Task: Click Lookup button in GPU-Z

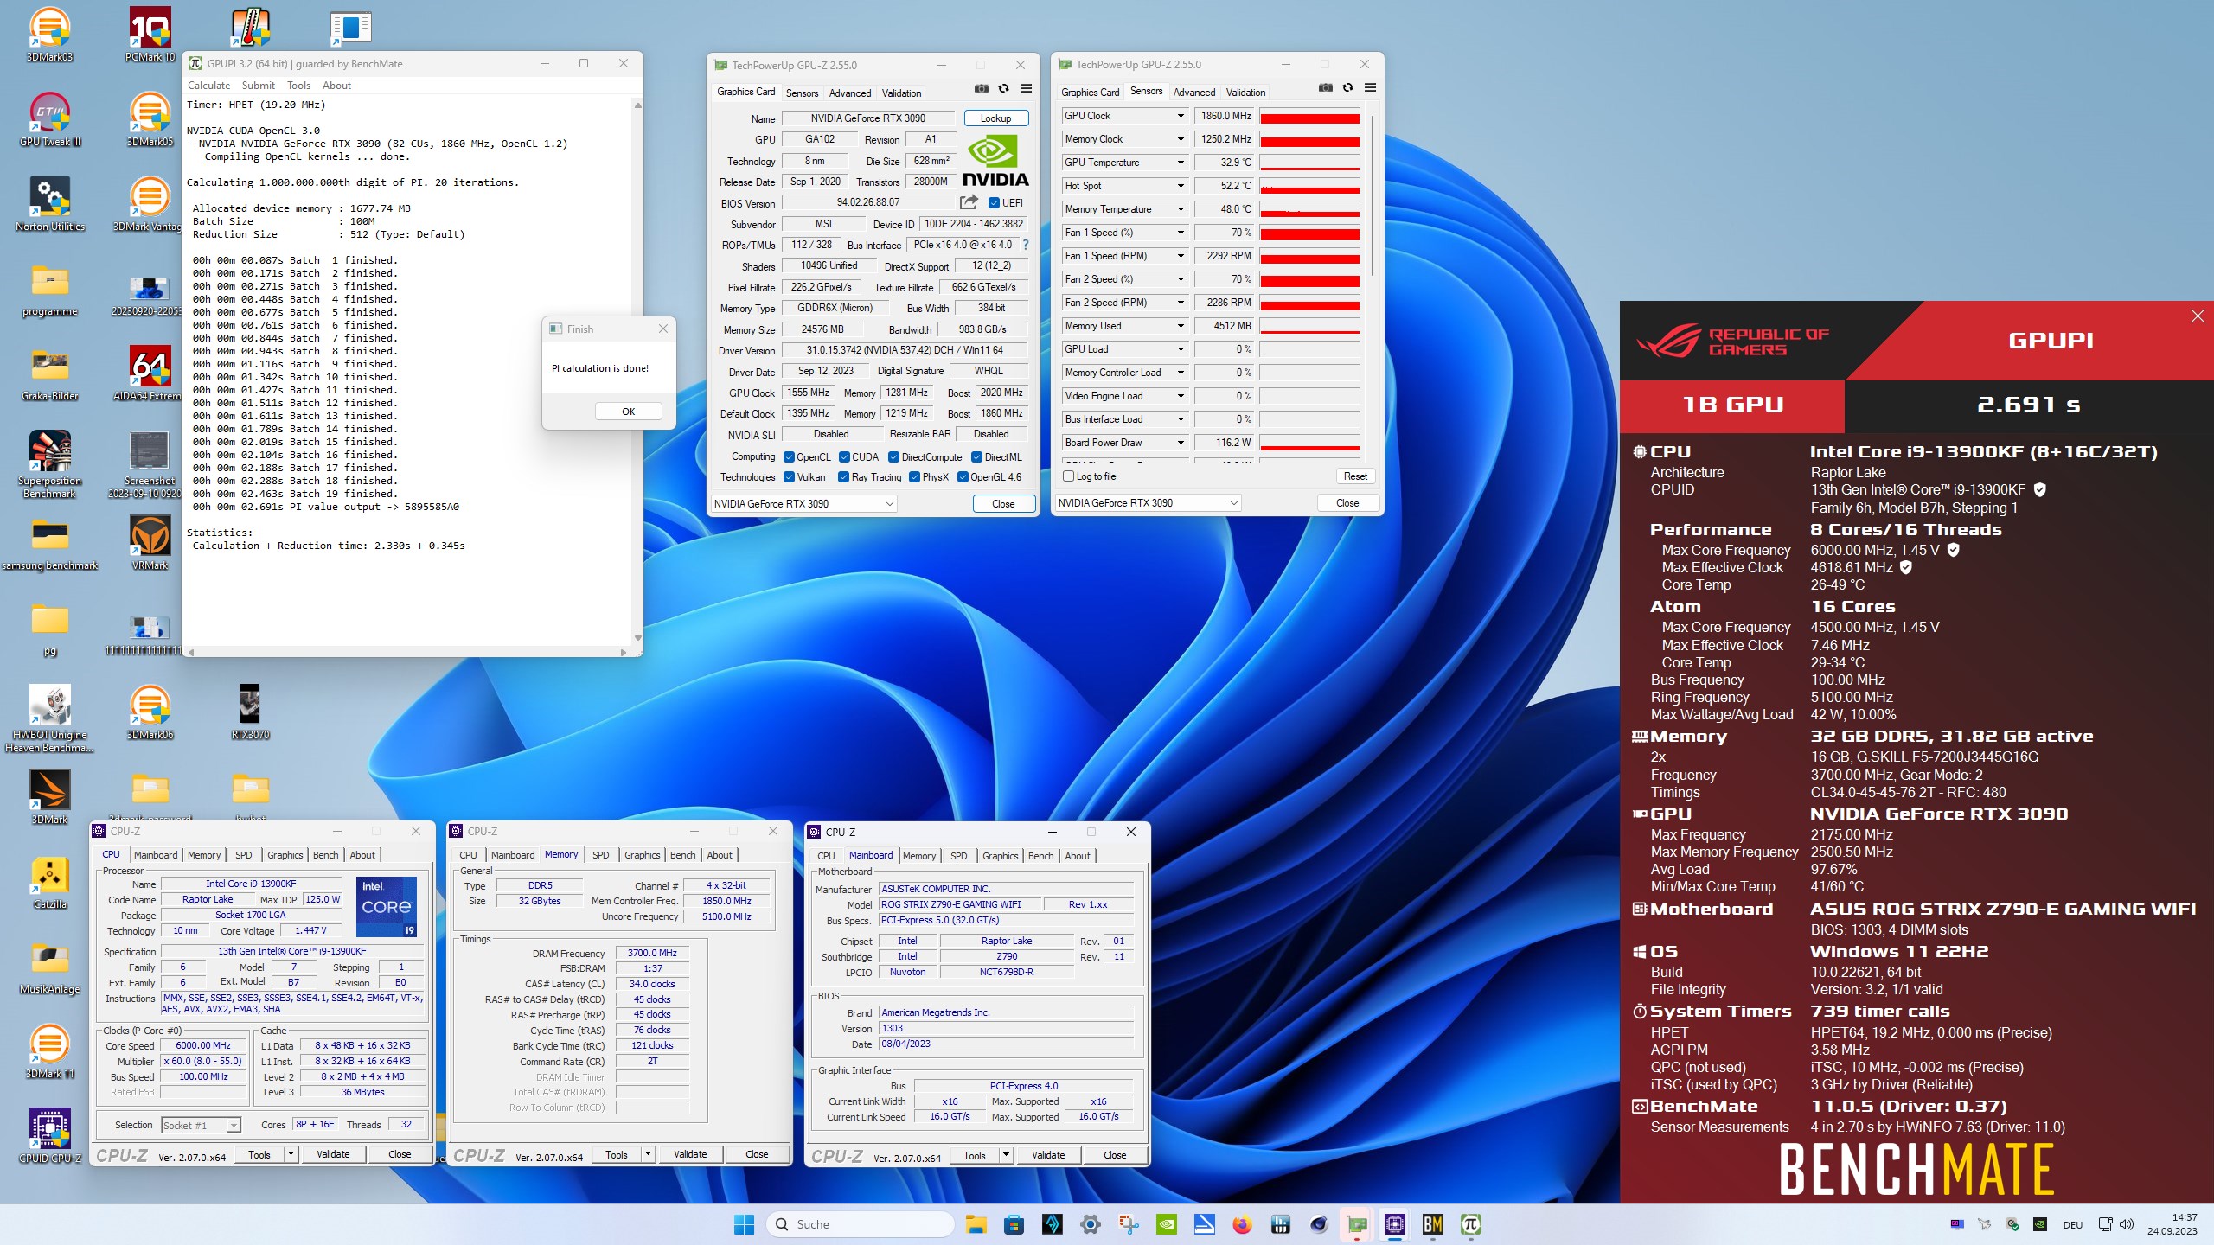Action: click(995, 118)
